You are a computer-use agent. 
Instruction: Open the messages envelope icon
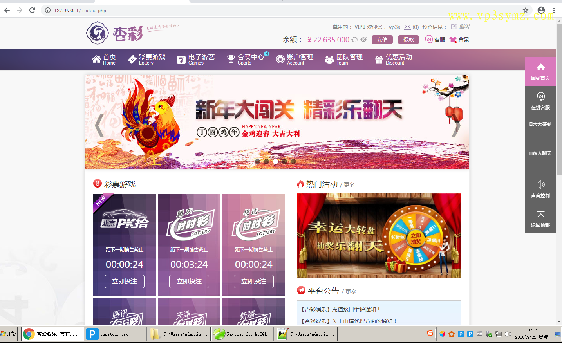pos(407,27)
